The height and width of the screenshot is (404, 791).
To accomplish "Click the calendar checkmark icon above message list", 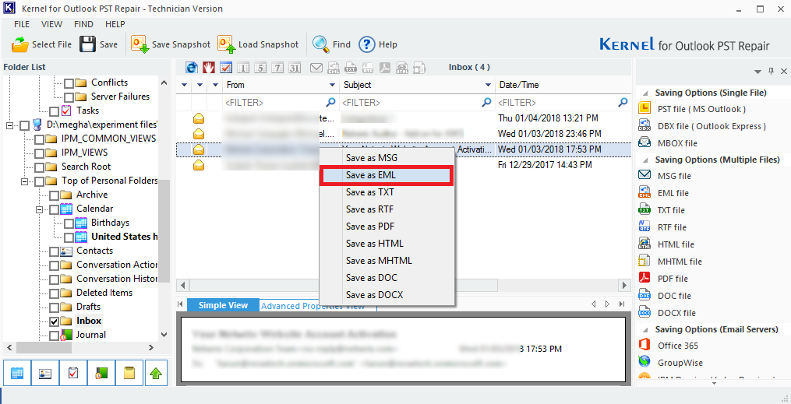I will (225, 68).
